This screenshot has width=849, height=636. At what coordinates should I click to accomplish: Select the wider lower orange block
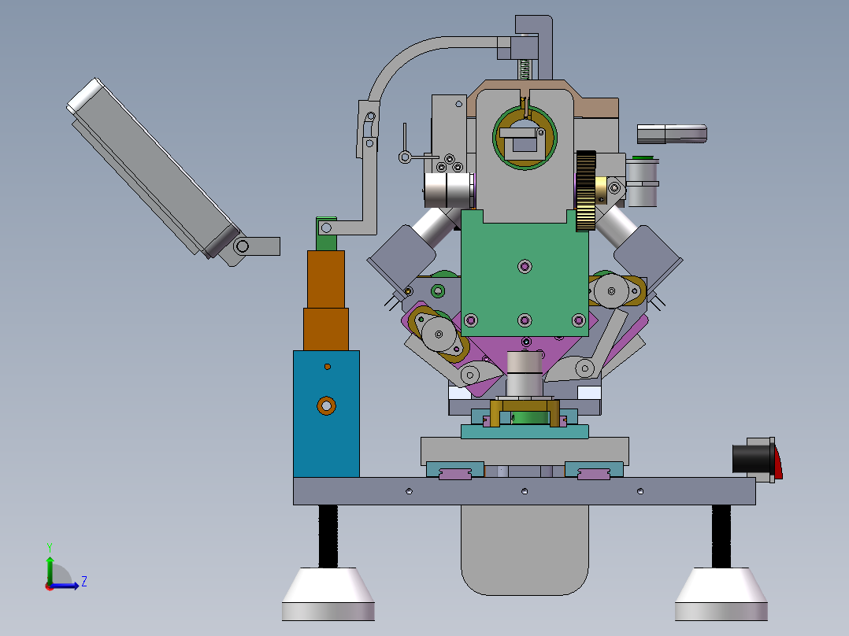pyautogui.click(x=326, y=330)
